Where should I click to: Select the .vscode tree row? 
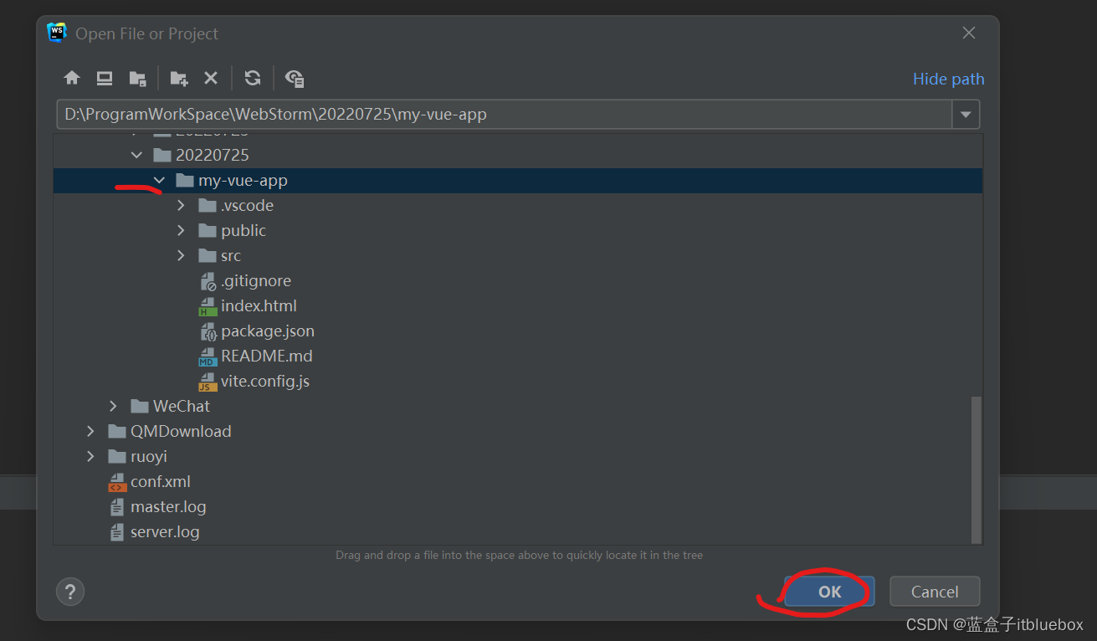518,205
